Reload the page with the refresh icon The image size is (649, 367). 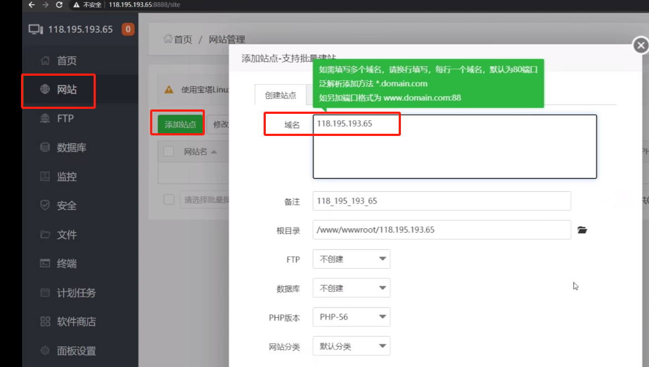(59, 4)
